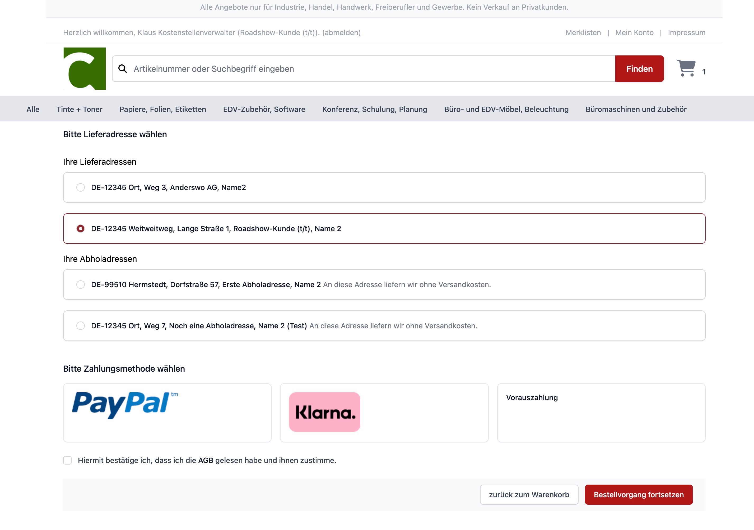Select Vorauszahlung payment option
This screenshot has width=754, height=530.
(x=532, y=397)
